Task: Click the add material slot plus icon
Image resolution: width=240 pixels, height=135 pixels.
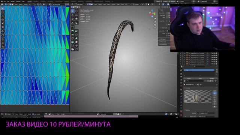Action: (x=217, y=70)
